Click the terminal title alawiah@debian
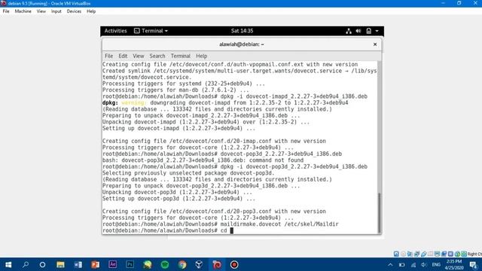 [x=242, y=44]
